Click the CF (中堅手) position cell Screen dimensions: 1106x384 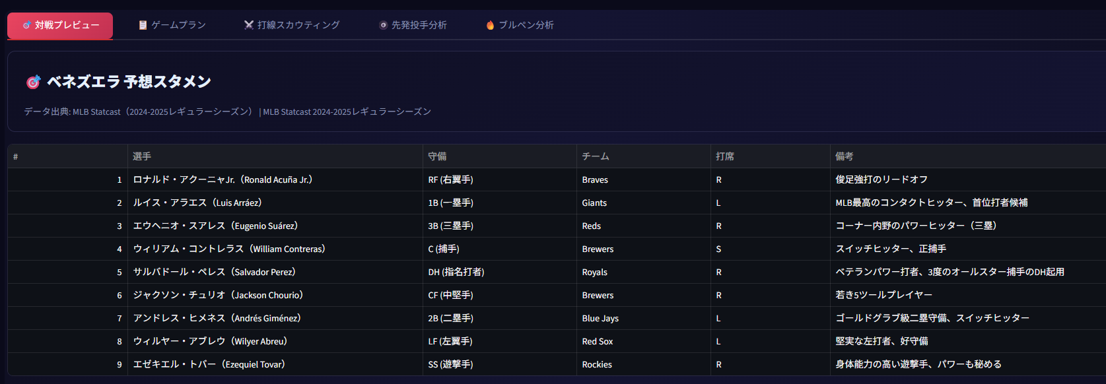[x=500, y=295]
